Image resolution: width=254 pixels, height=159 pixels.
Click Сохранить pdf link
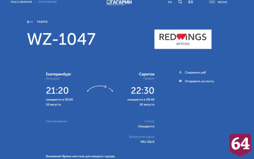[195, 72]
